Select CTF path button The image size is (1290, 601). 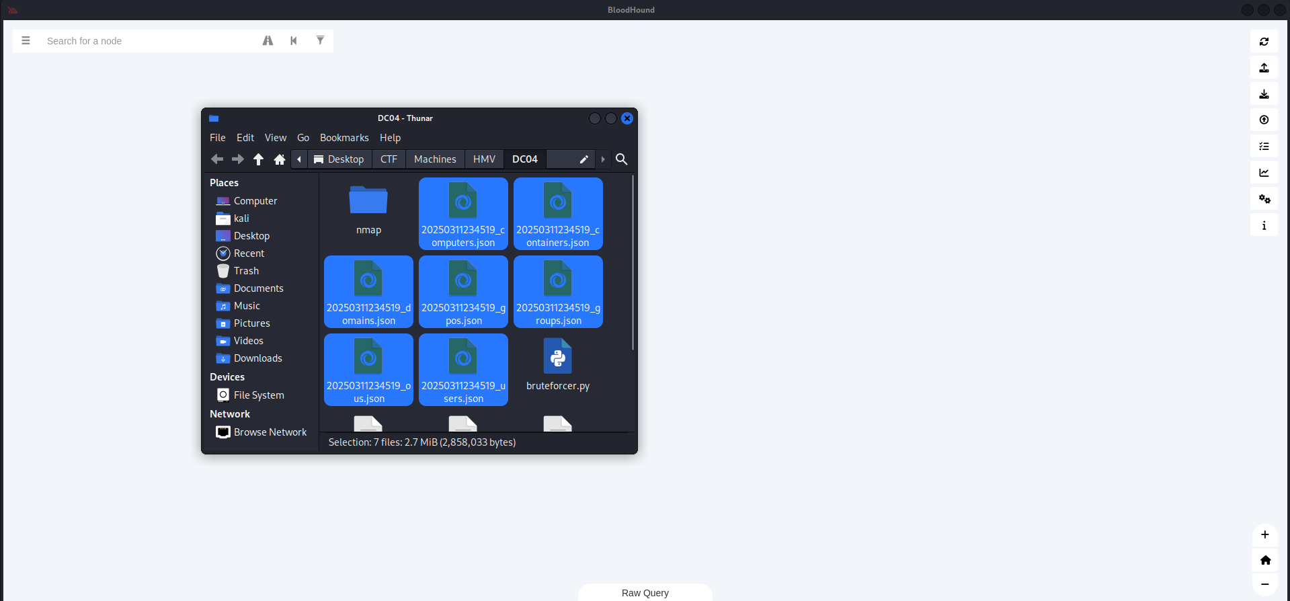[x=389, y=159]
